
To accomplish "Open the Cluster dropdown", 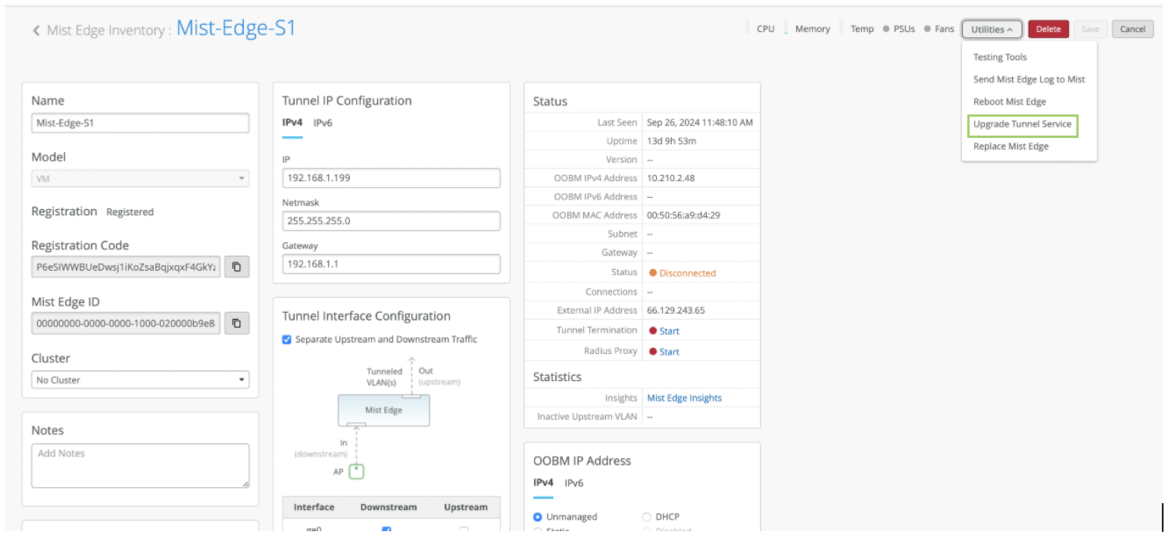I will tap(140, 380).
